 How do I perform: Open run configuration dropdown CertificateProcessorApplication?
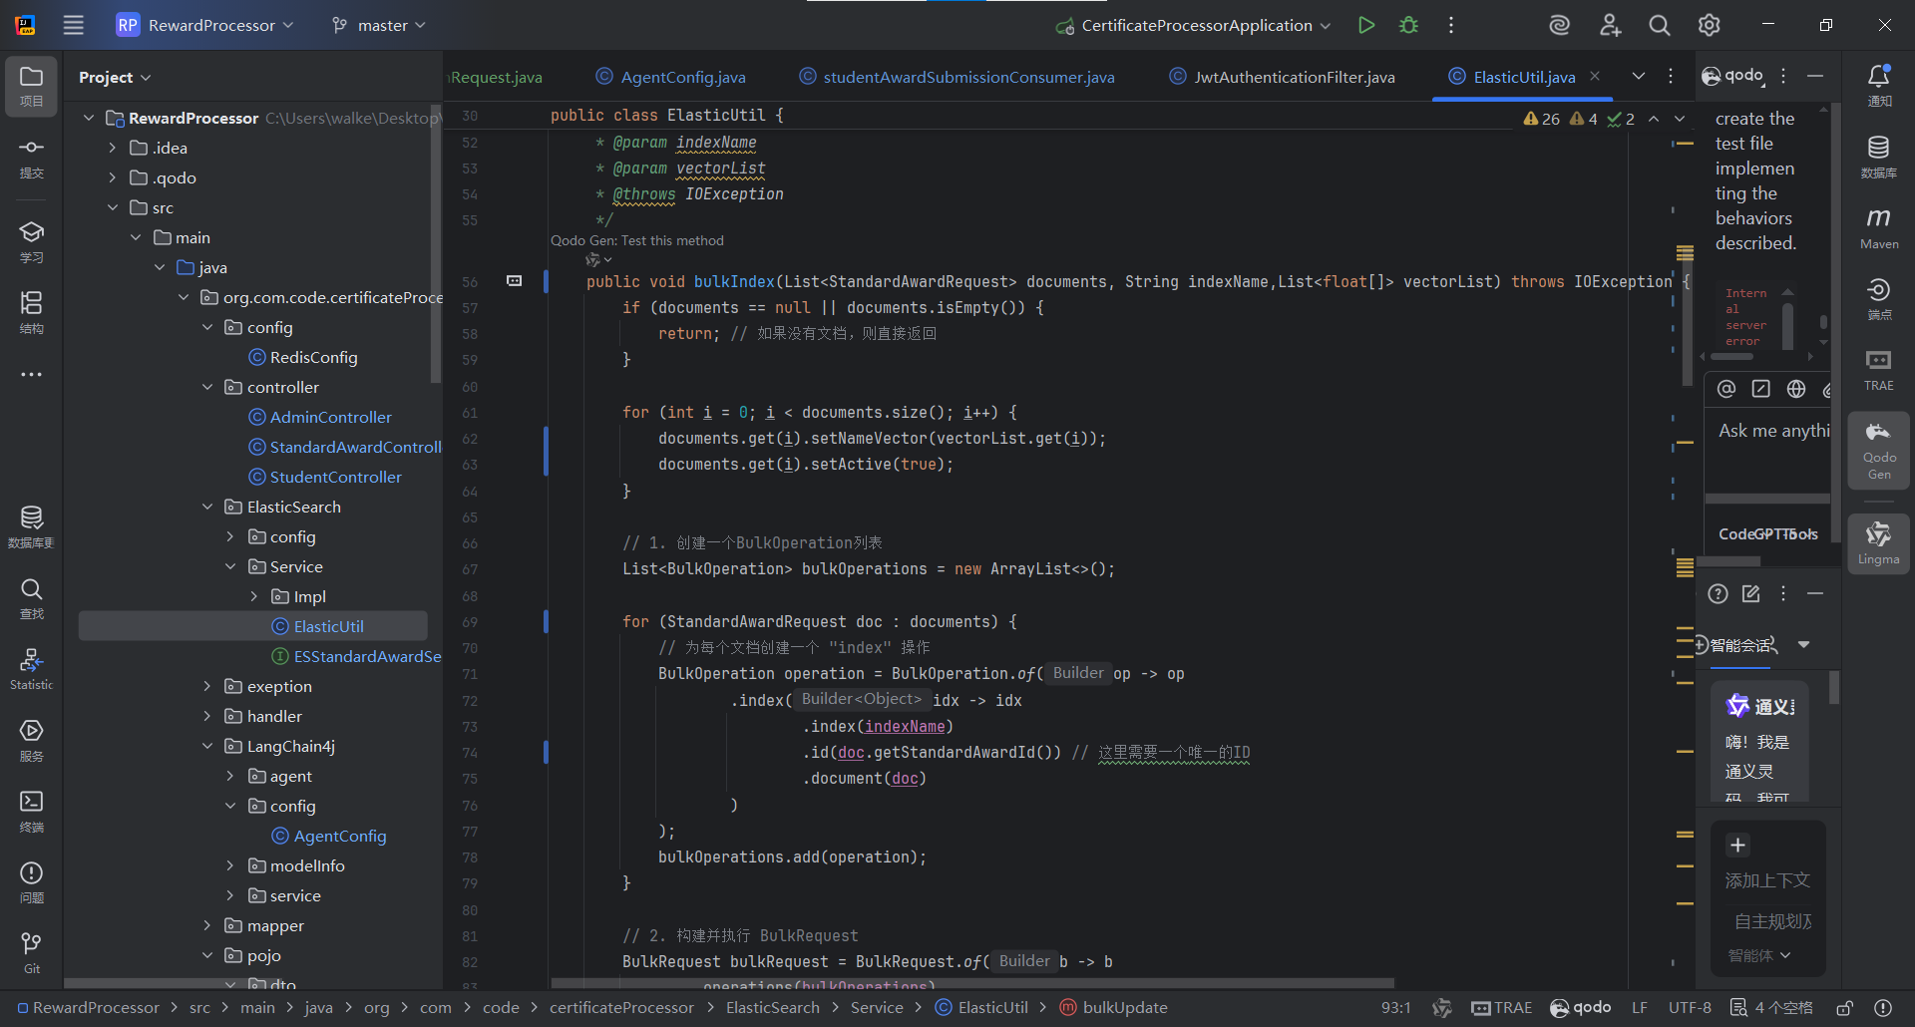(x=1194, y=25)
